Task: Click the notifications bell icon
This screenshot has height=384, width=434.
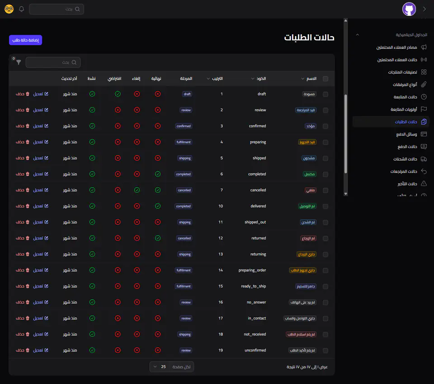Action: tap(21, 9)
